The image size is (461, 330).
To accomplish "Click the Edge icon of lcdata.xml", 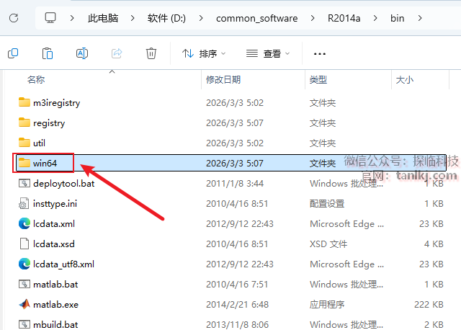I will click(24, 223).
